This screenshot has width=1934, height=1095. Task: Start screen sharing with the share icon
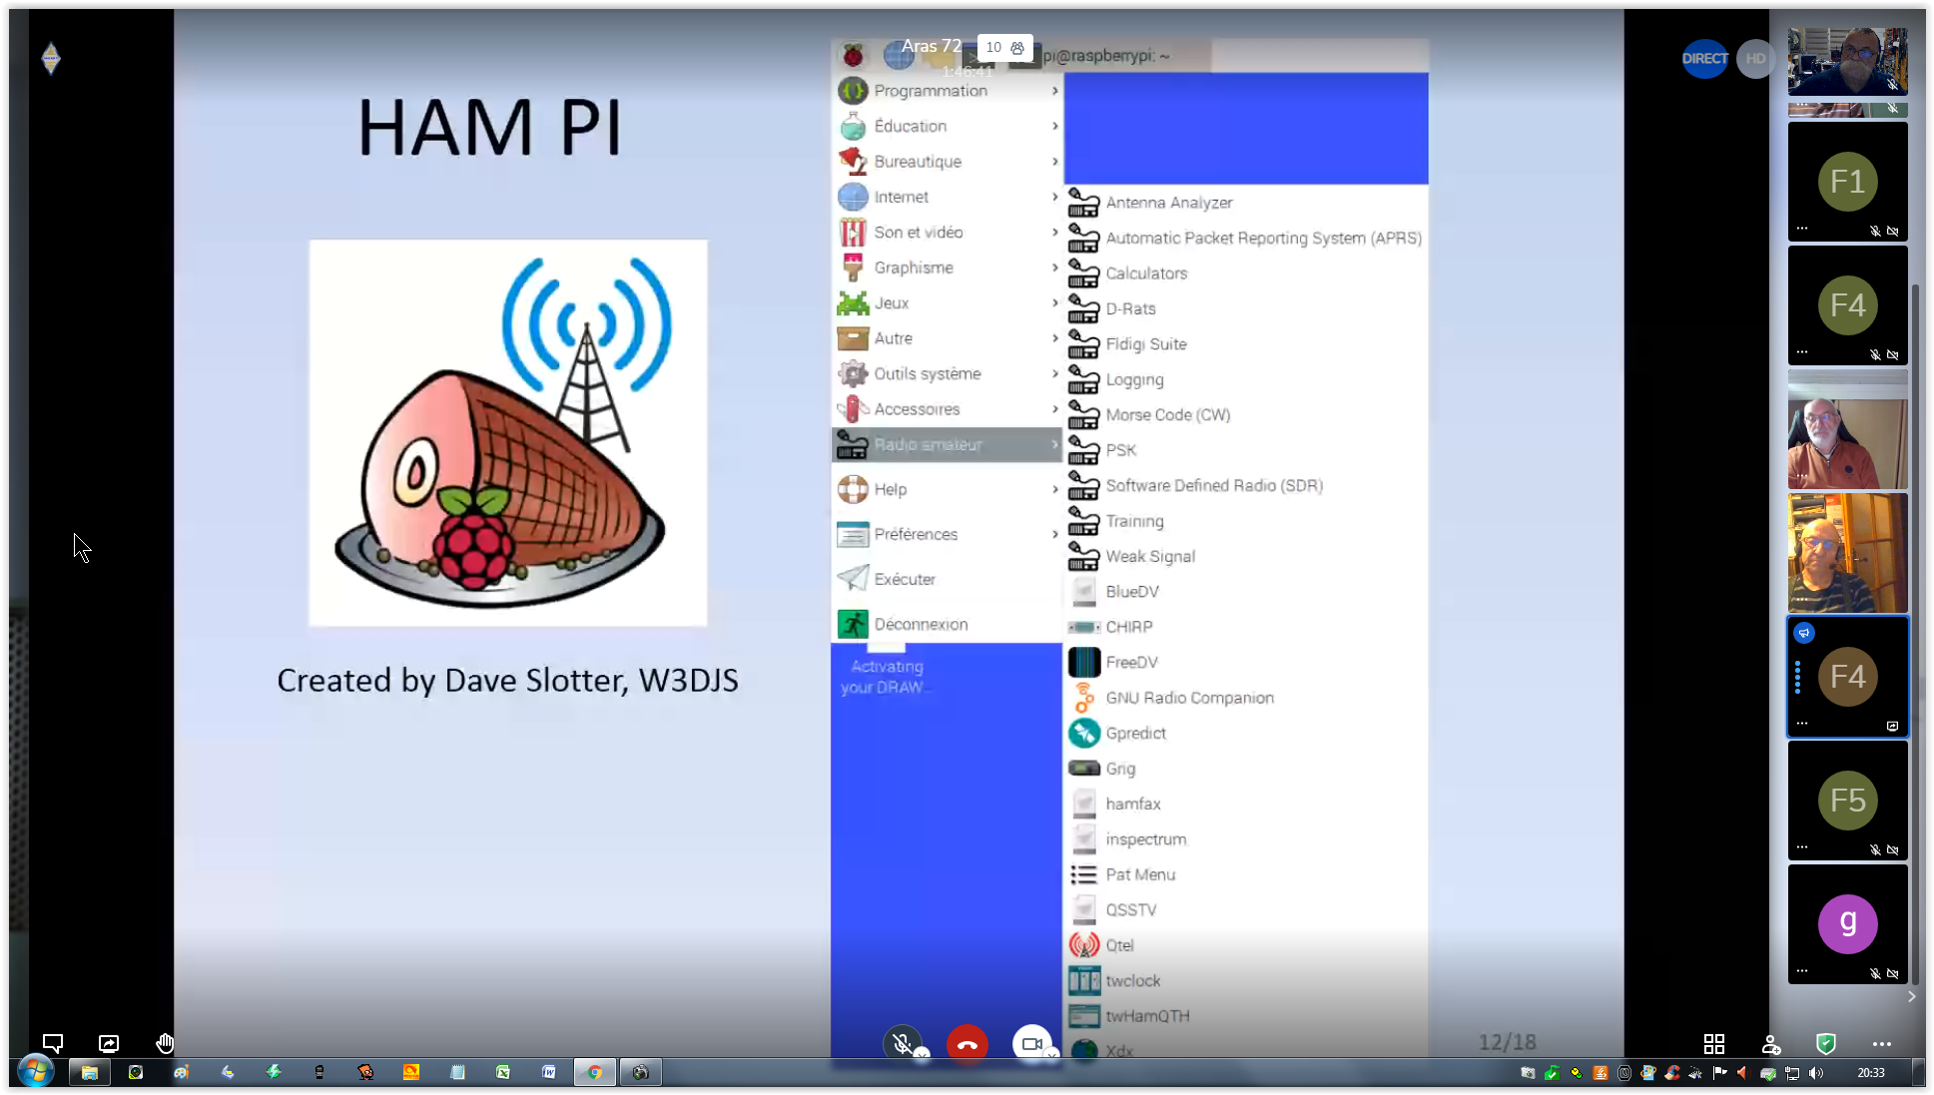click(109, 1043)
